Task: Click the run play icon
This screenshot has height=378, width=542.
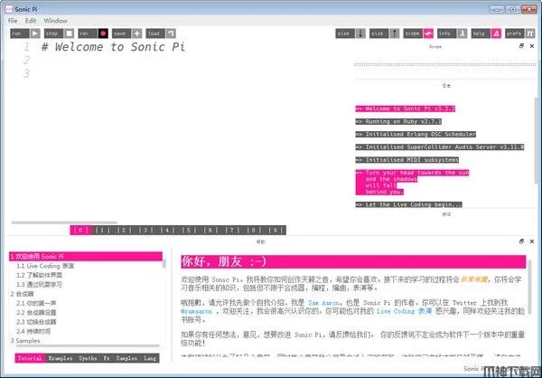Action: coord(33,33)
